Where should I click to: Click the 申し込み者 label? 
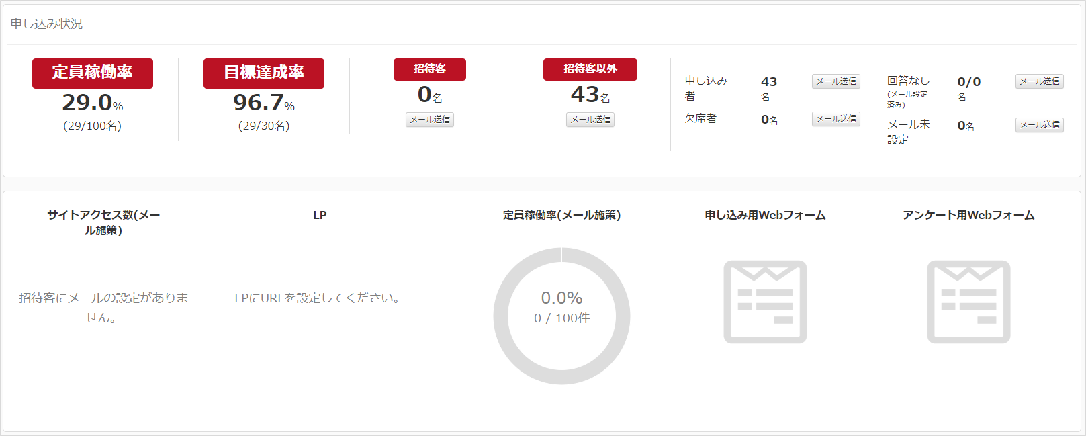click(x=706, y=89)
